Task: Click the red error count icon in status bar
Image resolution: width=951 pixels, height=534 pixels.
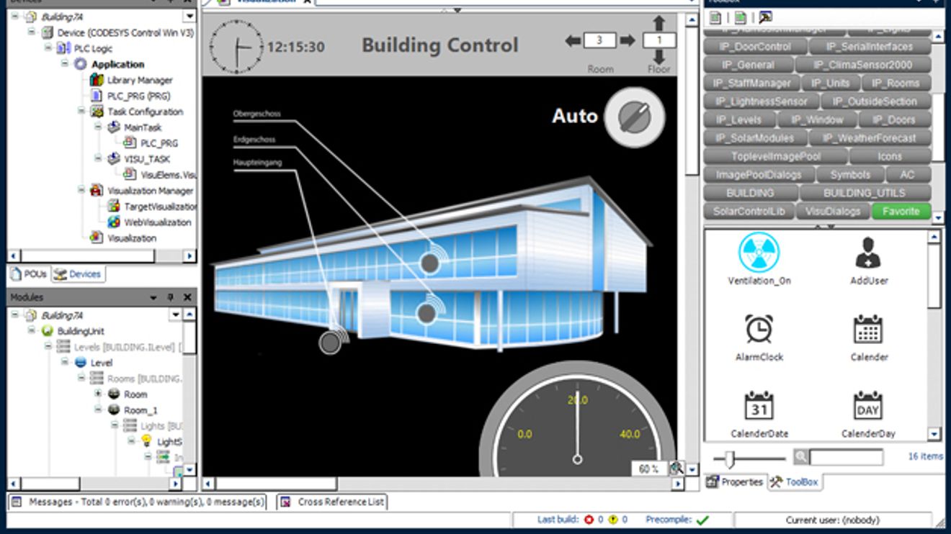Action: (589, 520)
